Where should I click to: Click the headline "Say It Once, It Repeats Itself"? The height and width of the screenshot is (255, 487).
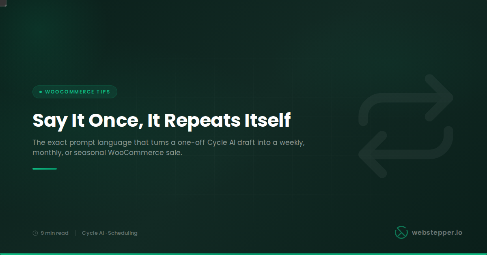coord(162,121)
